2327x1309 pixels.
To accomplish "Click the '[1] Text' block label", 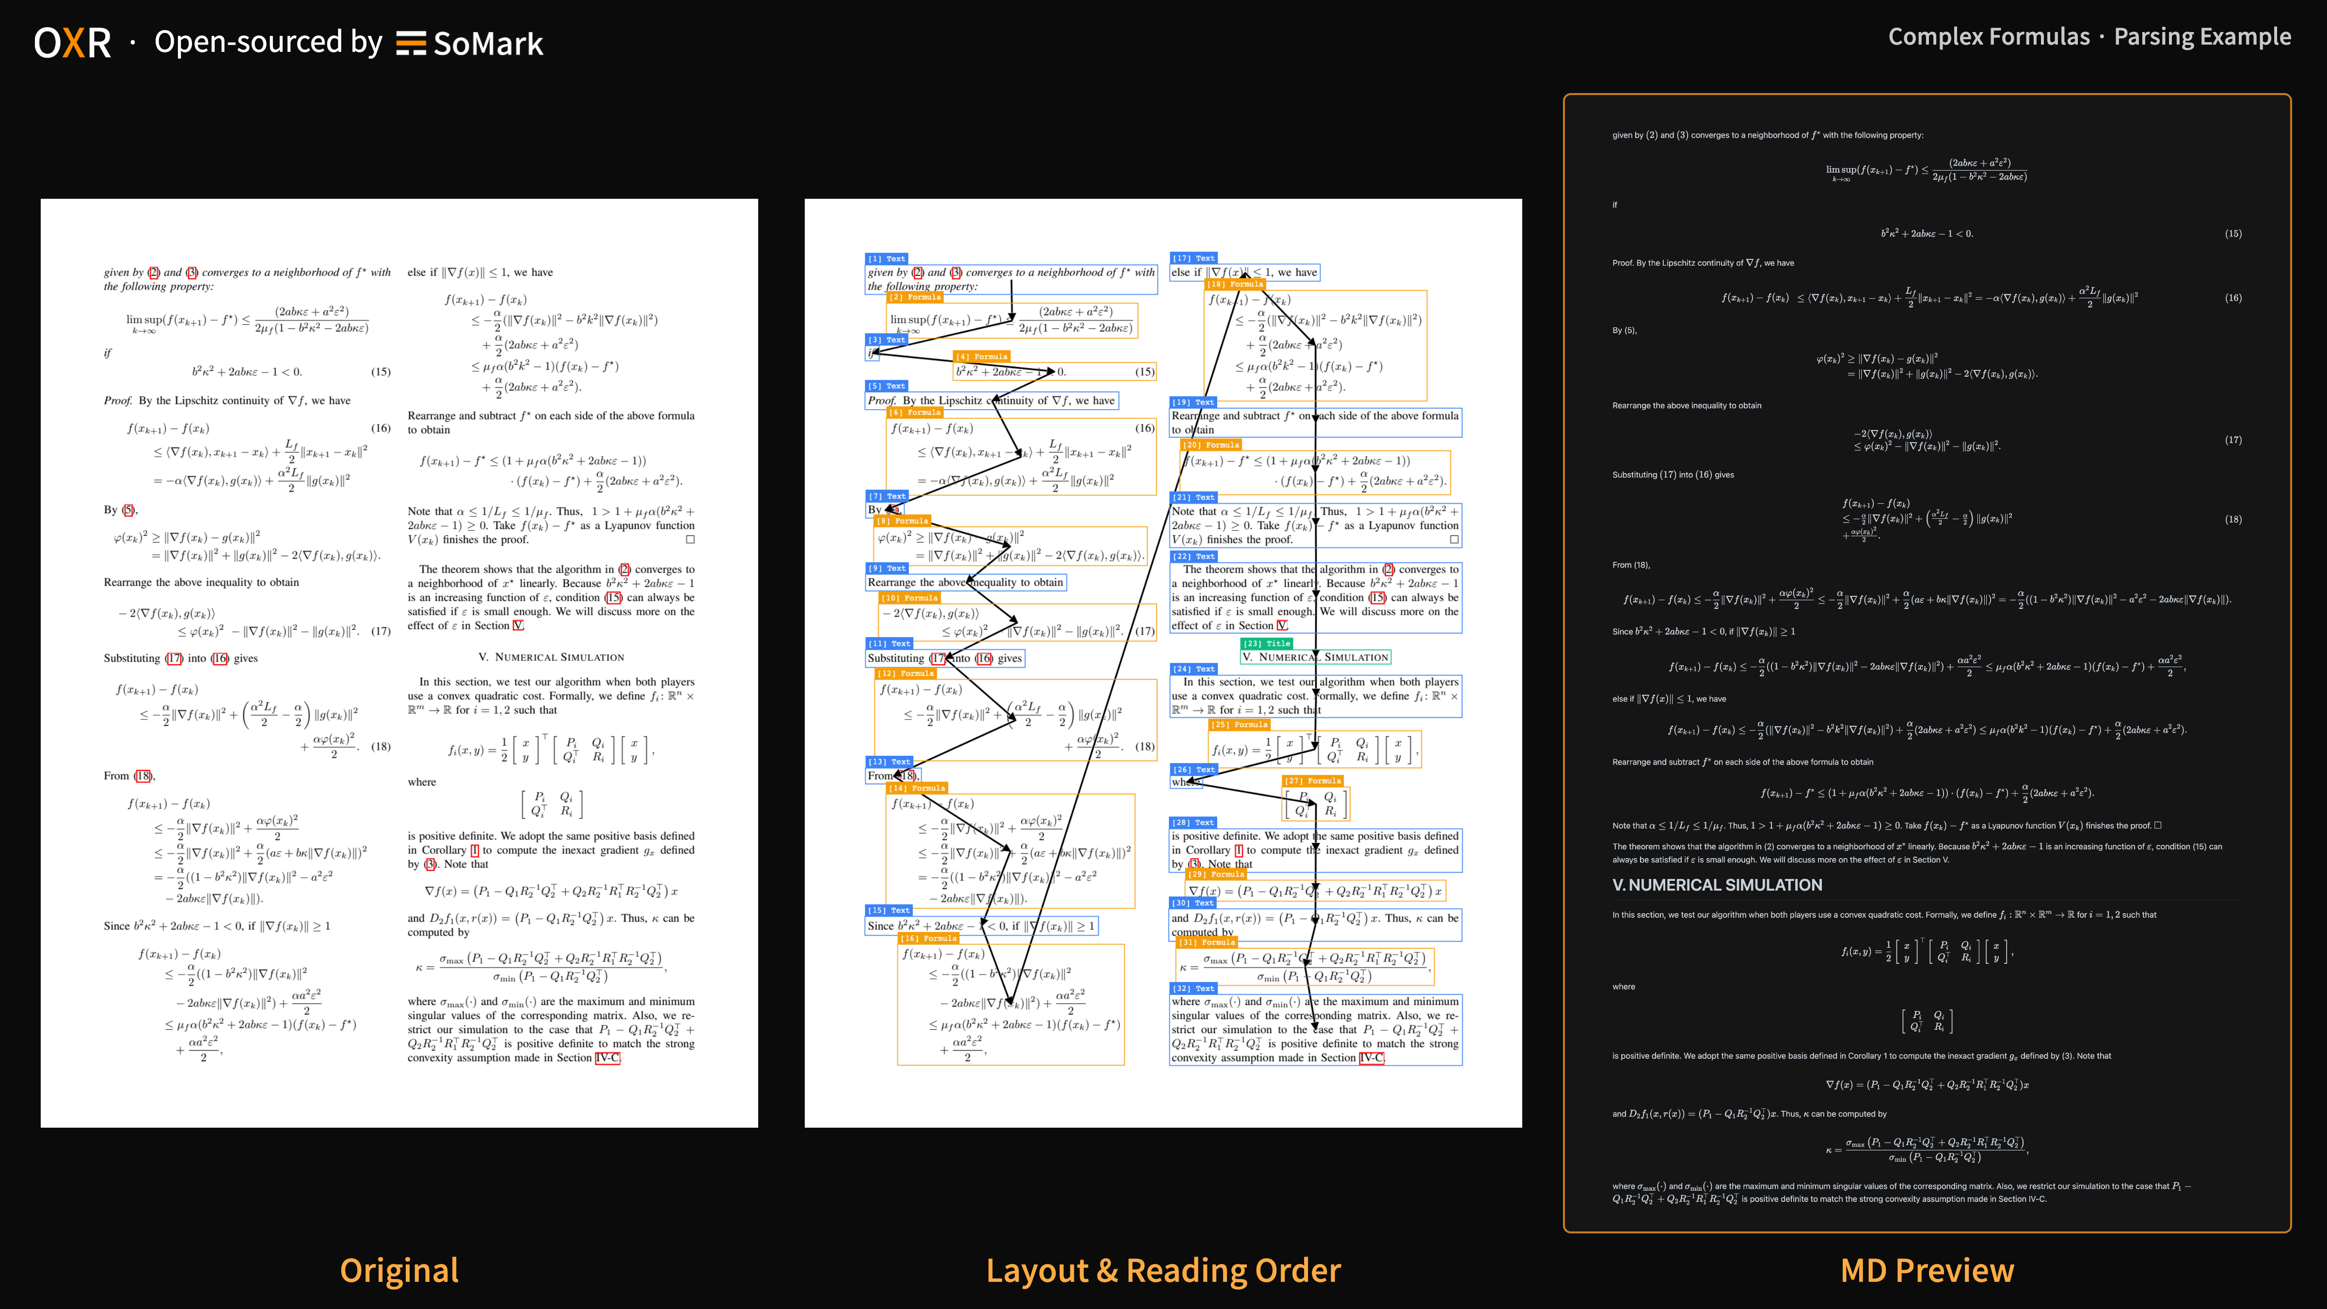I will [x=886, y=258].
